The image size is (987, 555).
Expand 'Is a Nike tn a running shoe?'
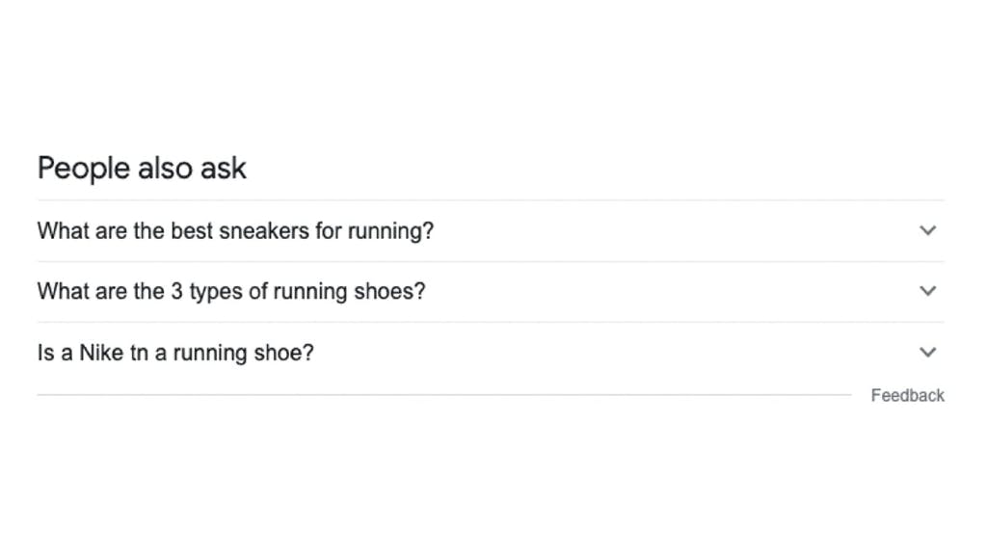pyautogui.click(x=491, y=353)
